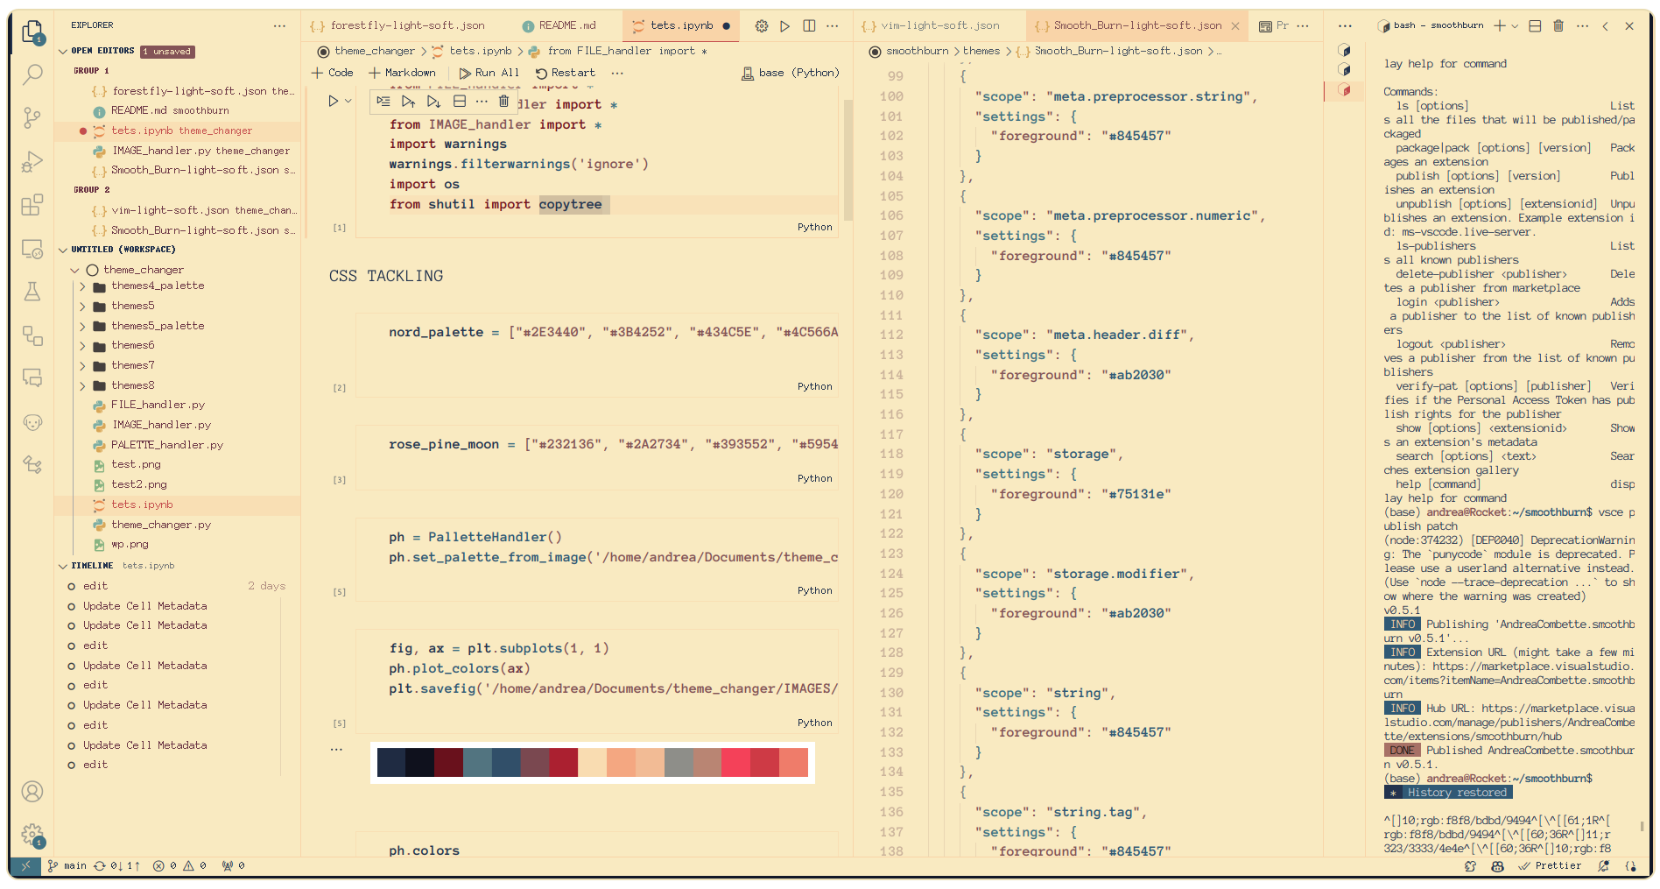The image size is (1660, 889).
Task: Open the language mode braces in status bar
Action: (1631, 865)
